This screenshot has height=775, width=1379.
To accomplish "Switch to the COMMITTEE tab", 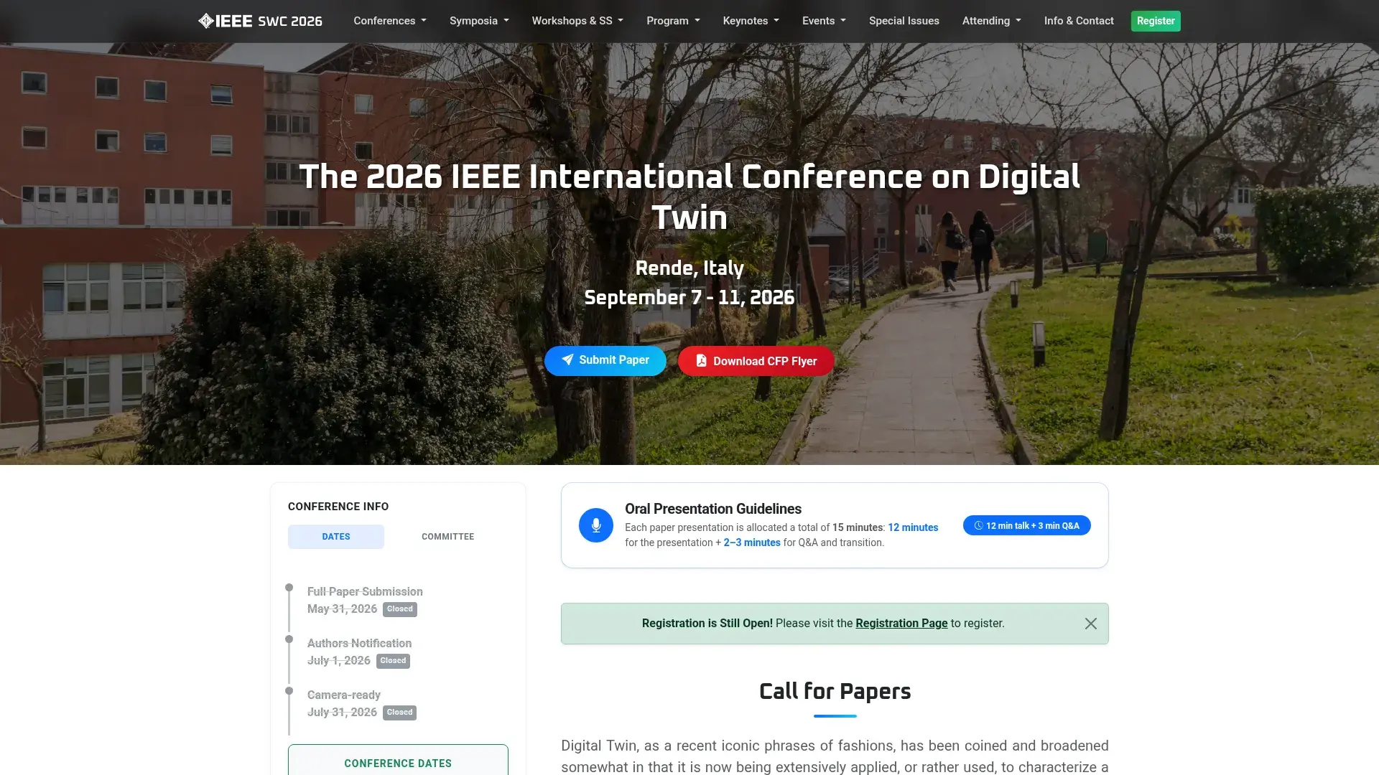I will [x=447, y=537].
